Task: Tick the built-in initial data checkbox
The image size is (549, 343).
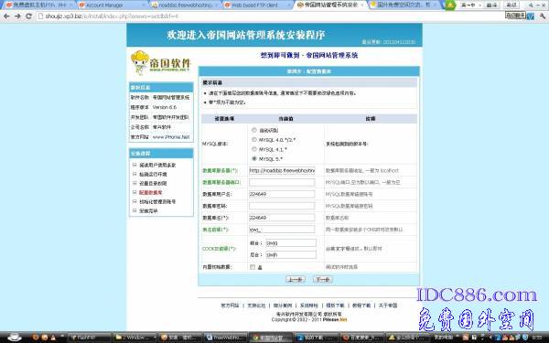Action: (x=253, y=267)
